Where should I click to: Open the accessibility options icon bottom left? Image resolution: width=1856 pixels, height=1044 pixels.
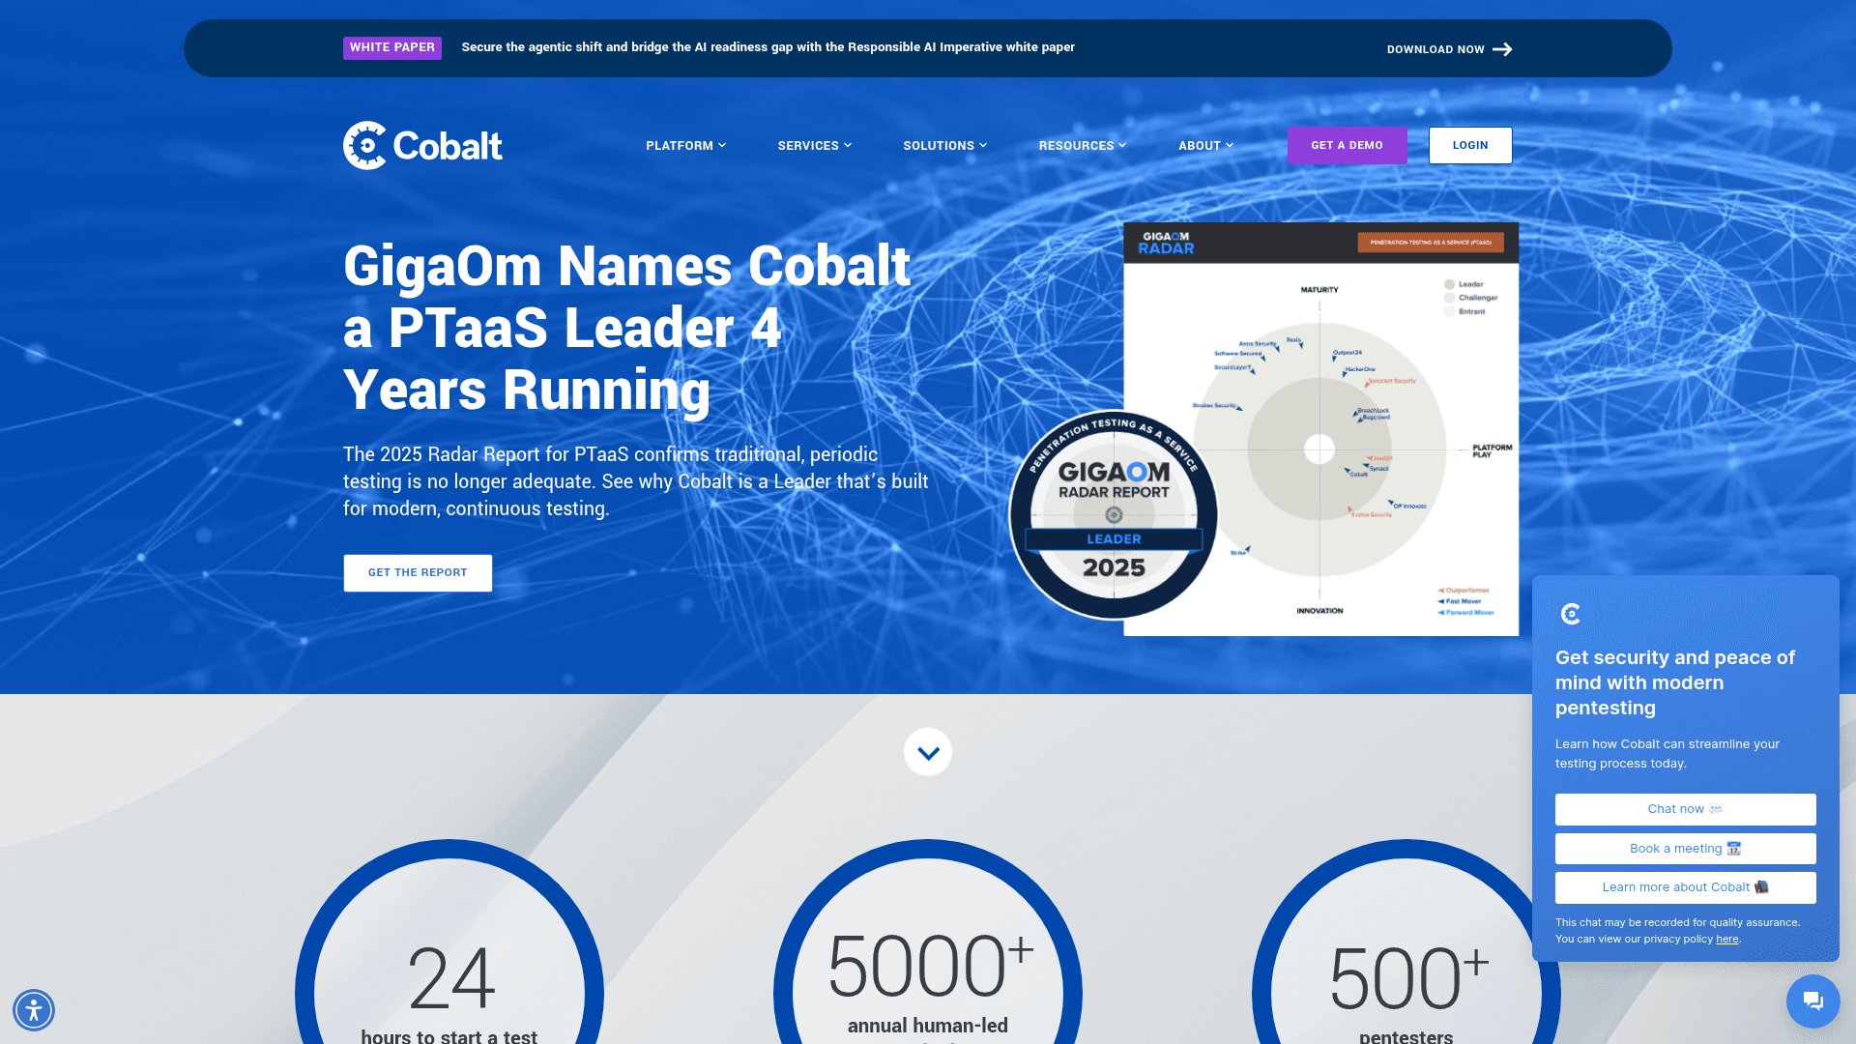(x=34, y=1009)
